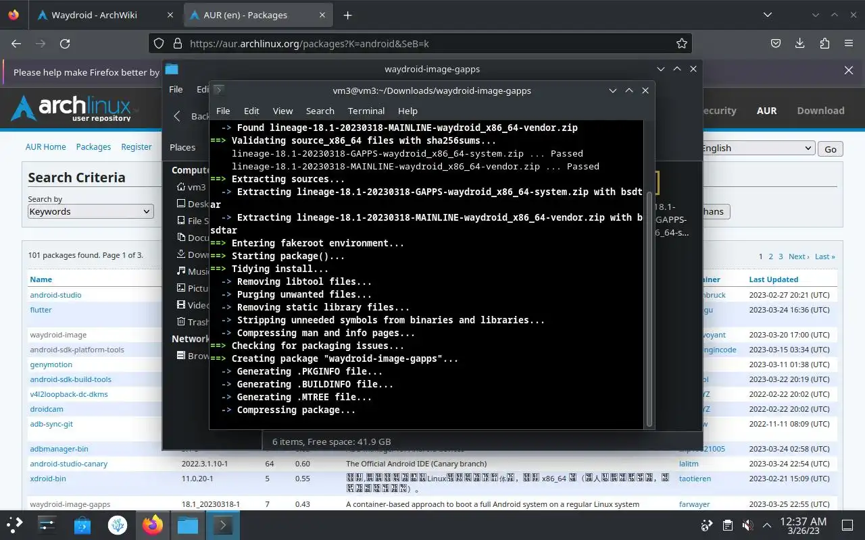Image resolution: width=865 pixels, height=540 pixels.
Task: Open the muted volume tray icon
Action: (747, 525)
